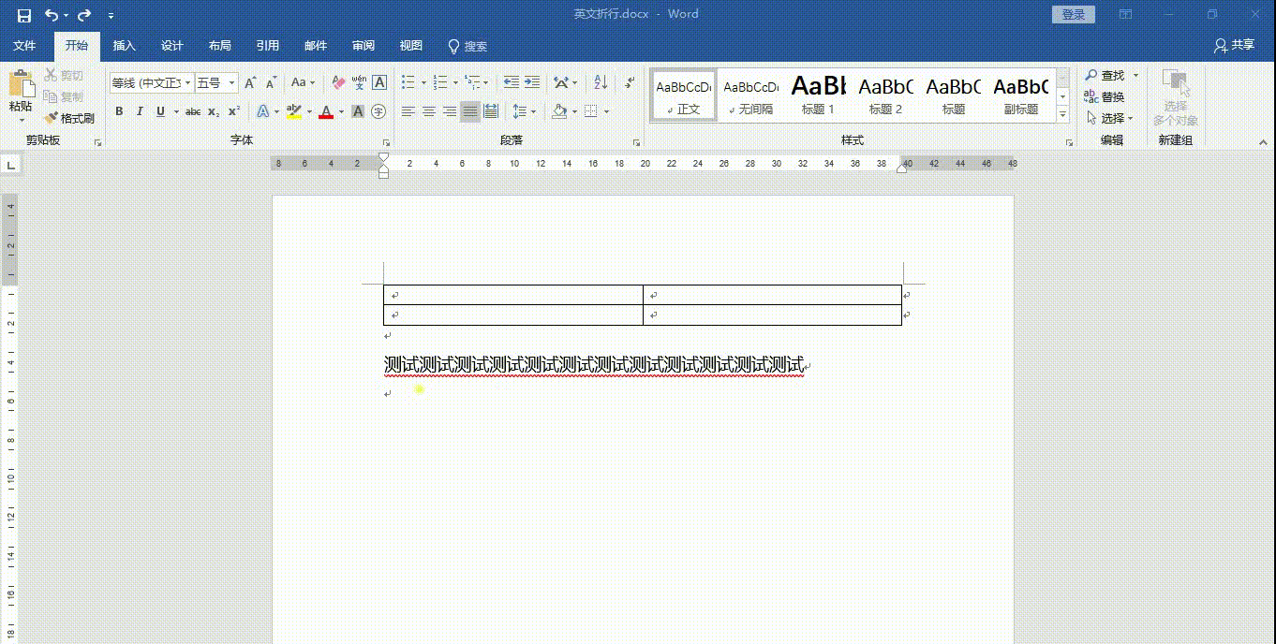Click the first table cell
1276x644 pixels.
pos(513,295)
